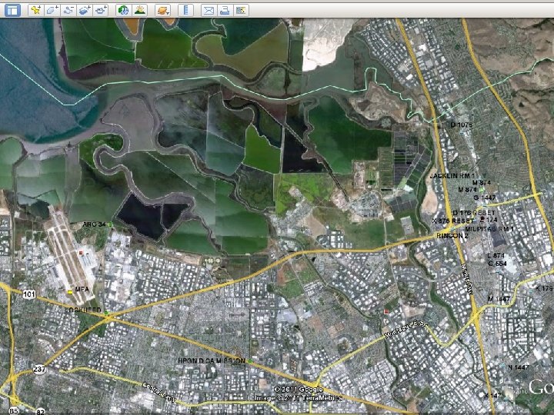
Task: Add an image overlay
Action: pos(85,10)
